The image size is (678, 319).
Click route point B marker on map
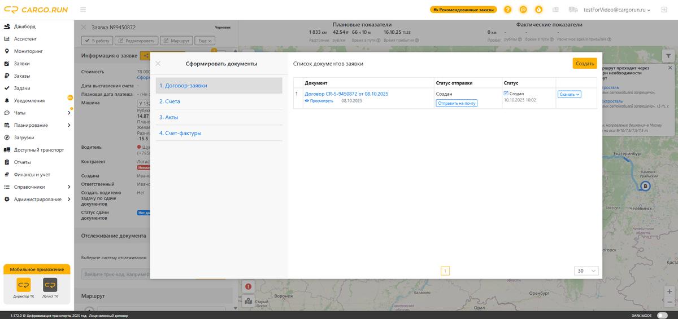[x=645, y=186]
